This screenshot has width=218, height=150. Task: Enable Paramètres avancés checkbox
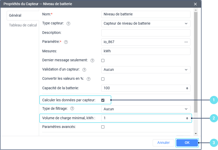coord(103,127)
